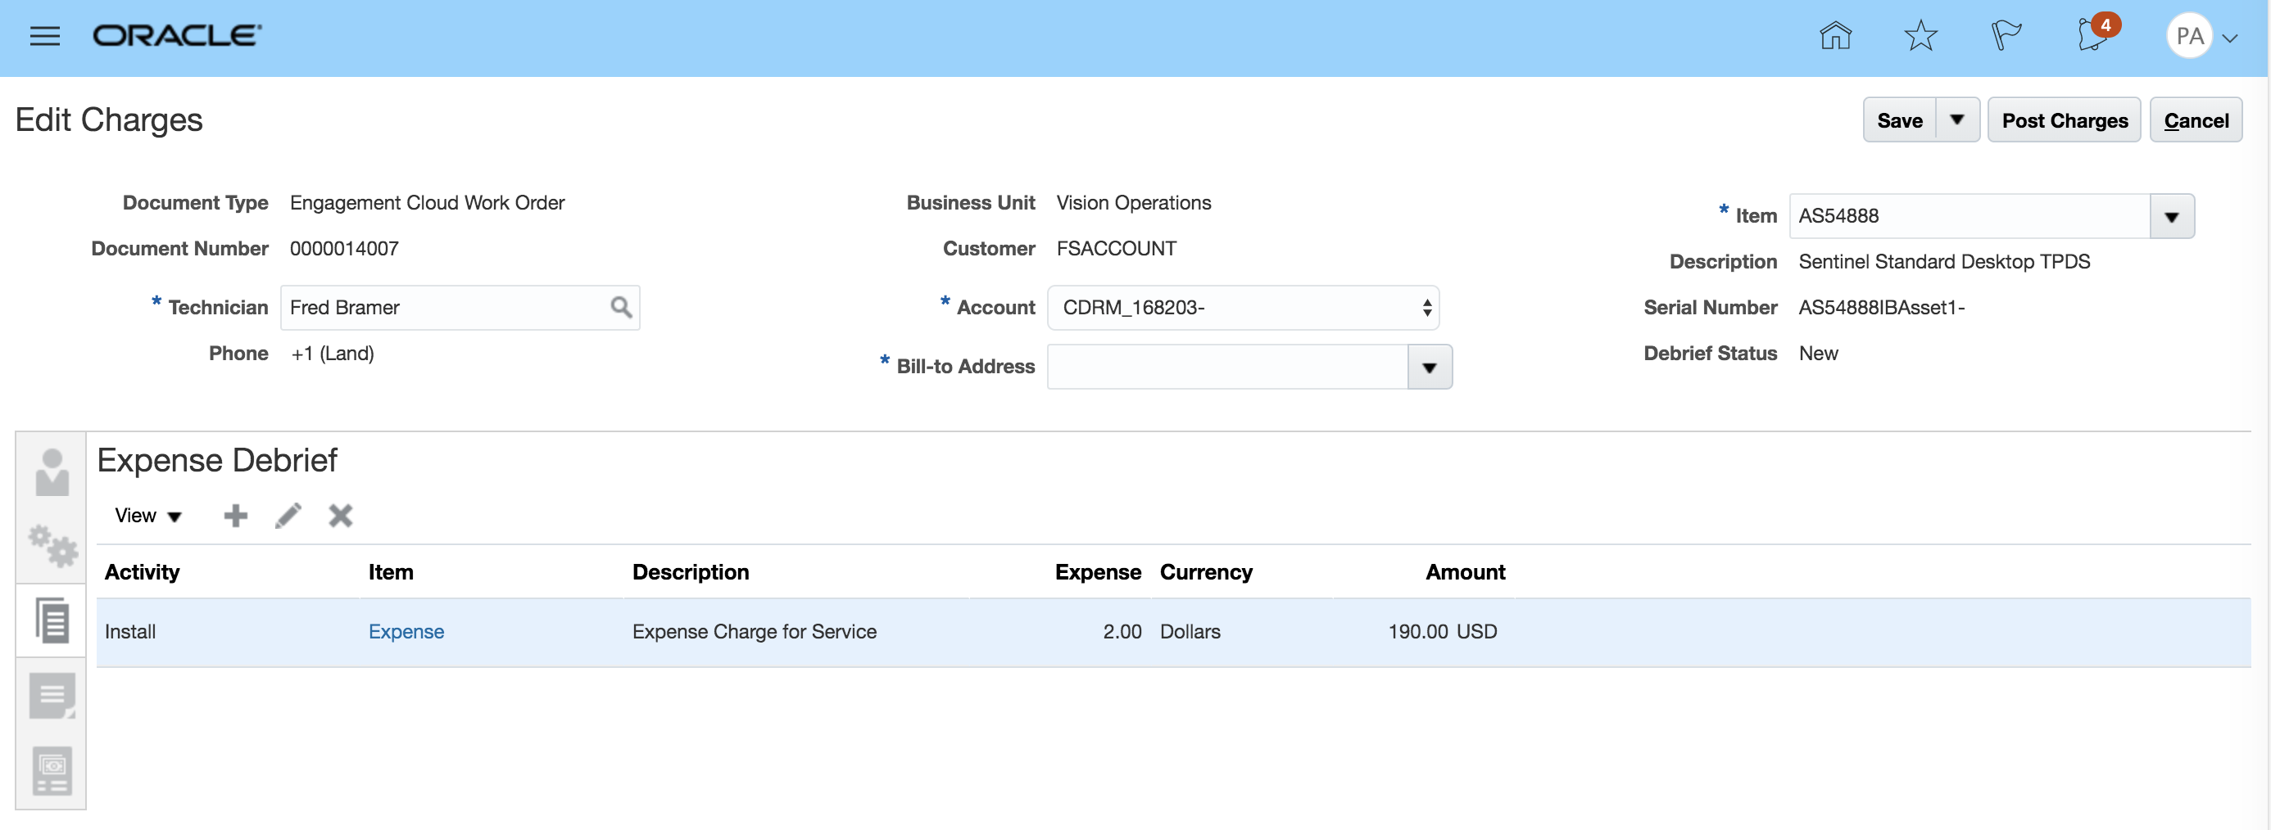
Task: Open the Account select box
Action: [x=1242, y=308]
